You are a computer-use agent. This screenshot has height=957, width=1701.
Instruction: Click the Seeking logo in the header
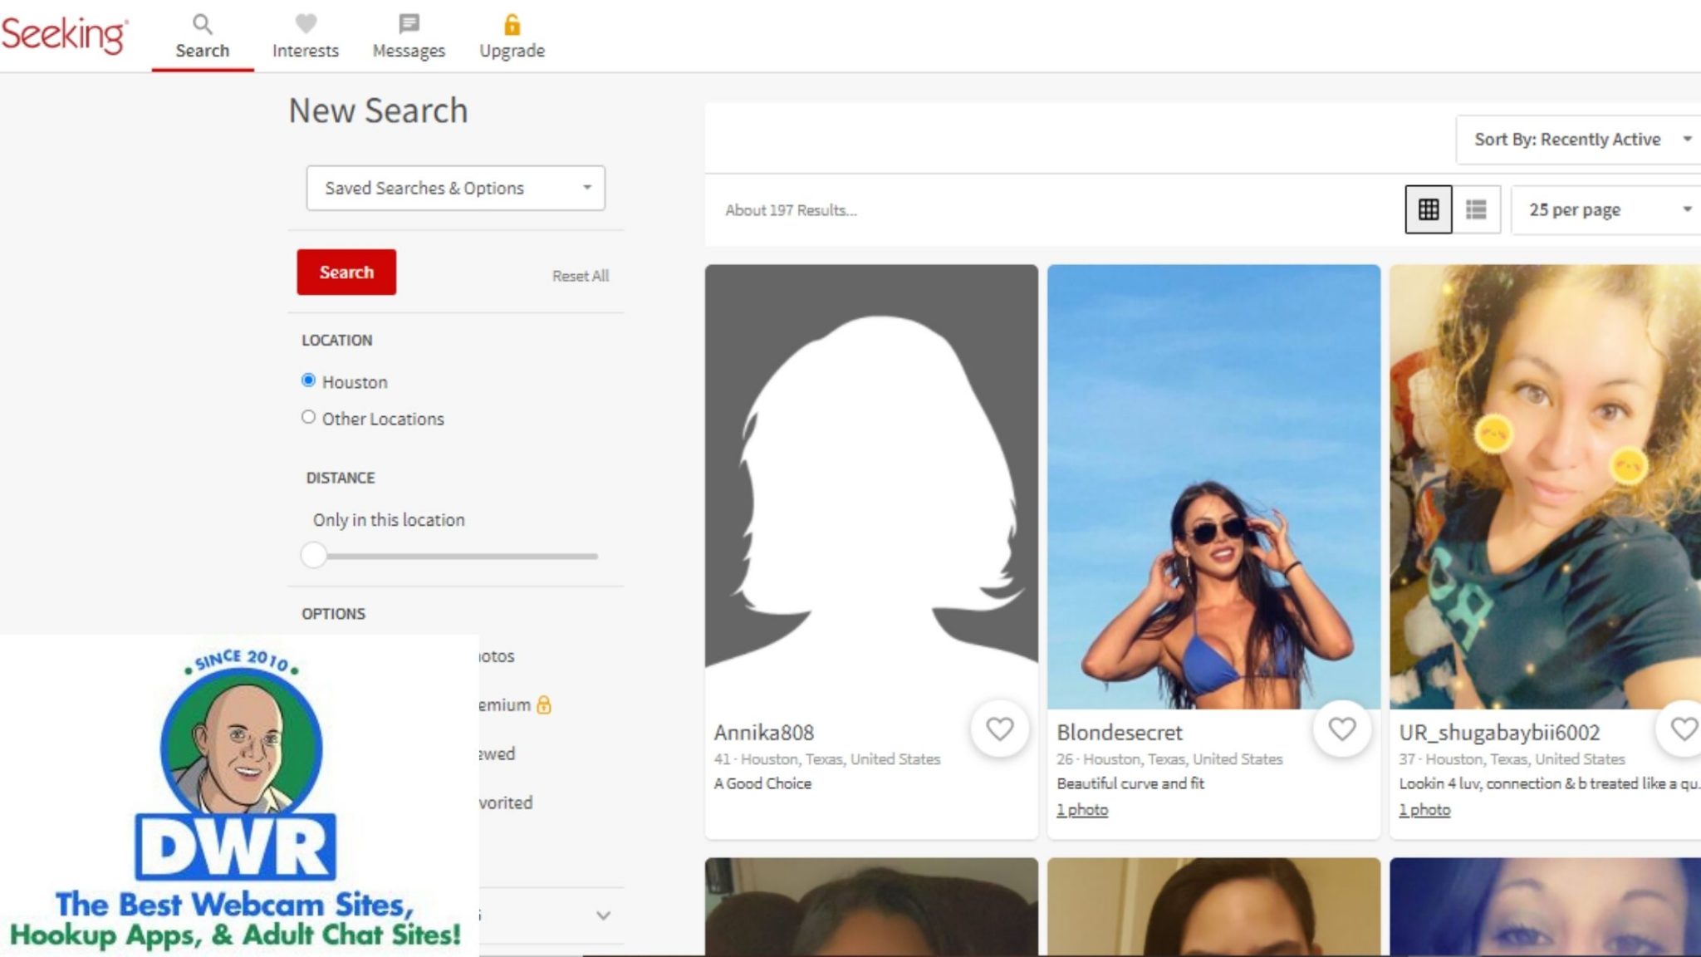coord(66,33)
